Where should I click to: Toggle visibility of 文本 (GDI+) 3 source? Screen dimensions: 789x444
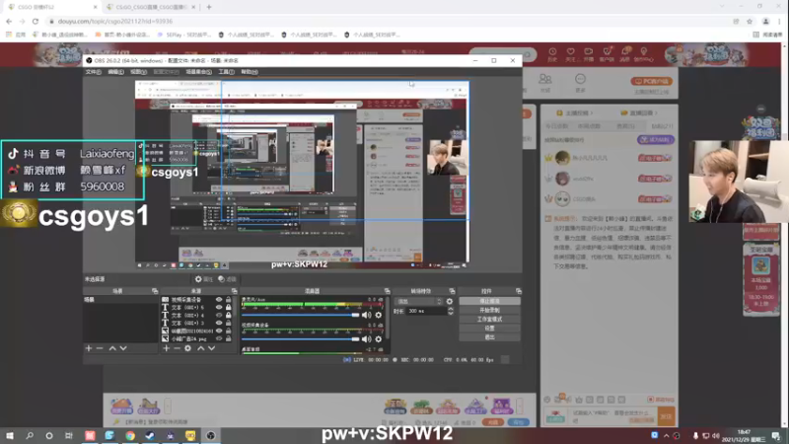tap(219, 323)
